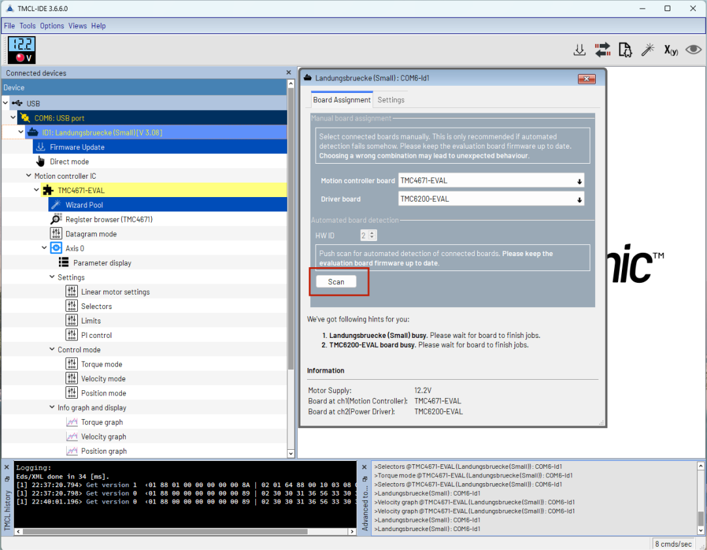The image size is (707, 550).
Task: Open the Tools menu
Action: click(27, 26)
